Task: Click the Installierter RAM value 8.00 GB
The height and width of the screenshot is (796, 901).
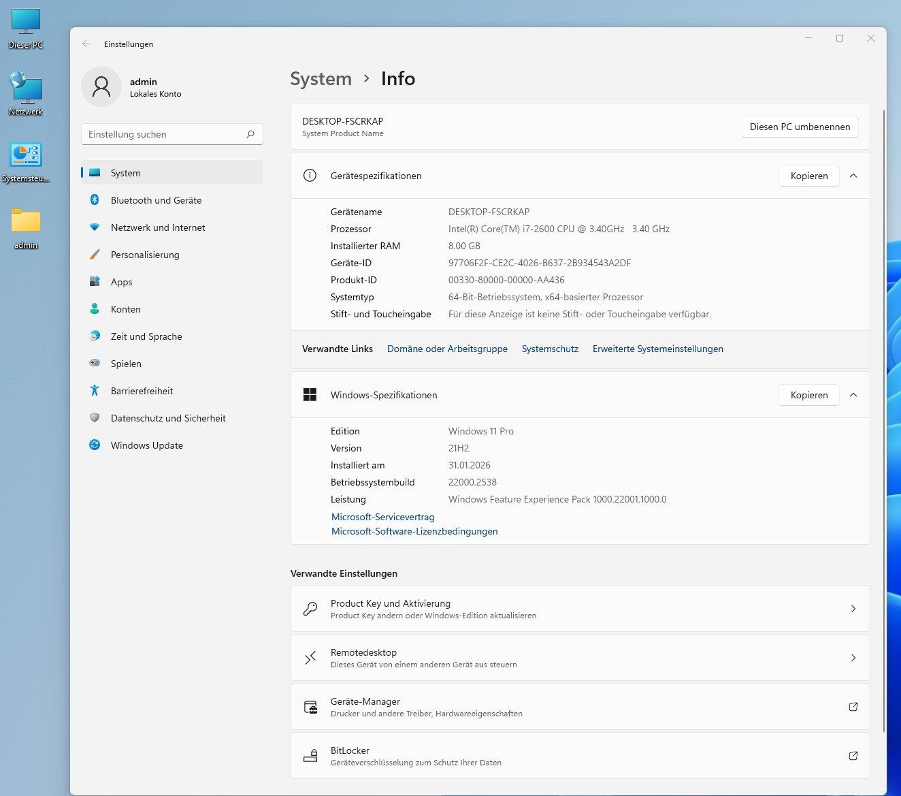Action: [464, 246]
